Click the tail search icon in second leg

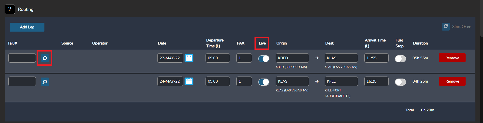(45, 82)
